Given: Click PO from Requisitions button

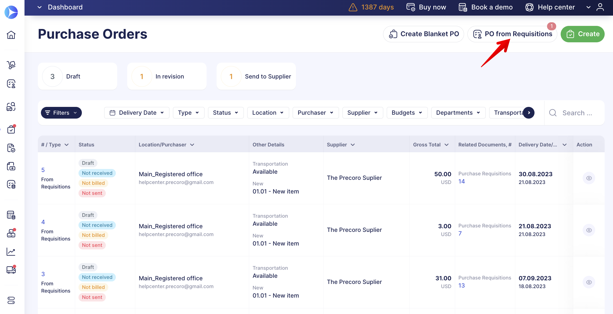Looking at the screenshot, I should 512,34.
